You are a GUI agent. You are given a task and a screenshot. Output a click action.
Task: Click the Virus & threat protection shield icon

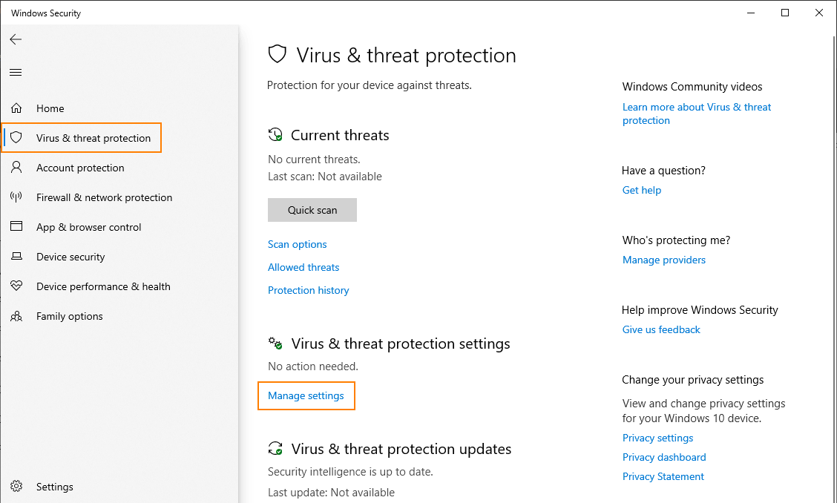pyautogui.click(x=16, y=138)
